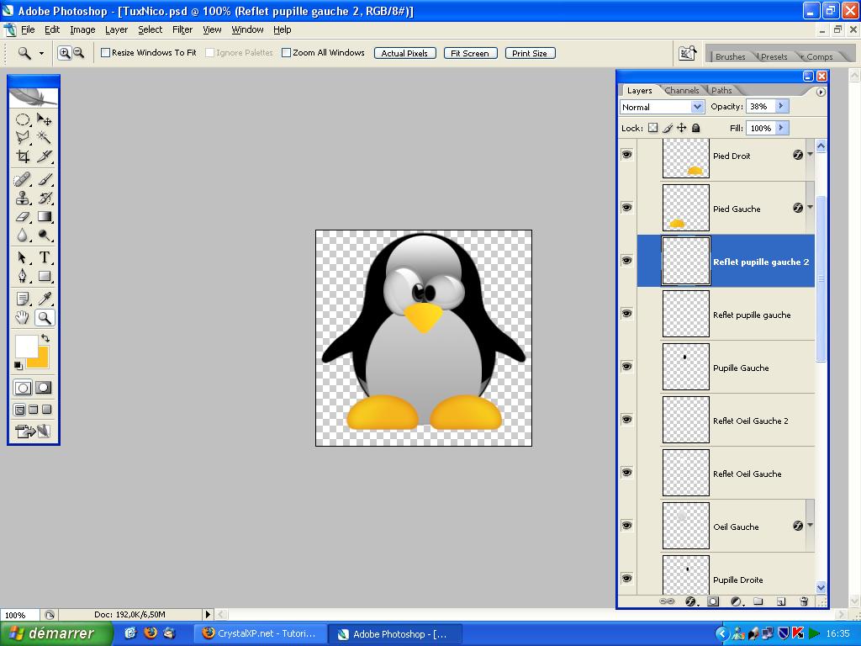Hide the Pied Gauche layer
The image size is (861, 646).
(x=626, y=208)
